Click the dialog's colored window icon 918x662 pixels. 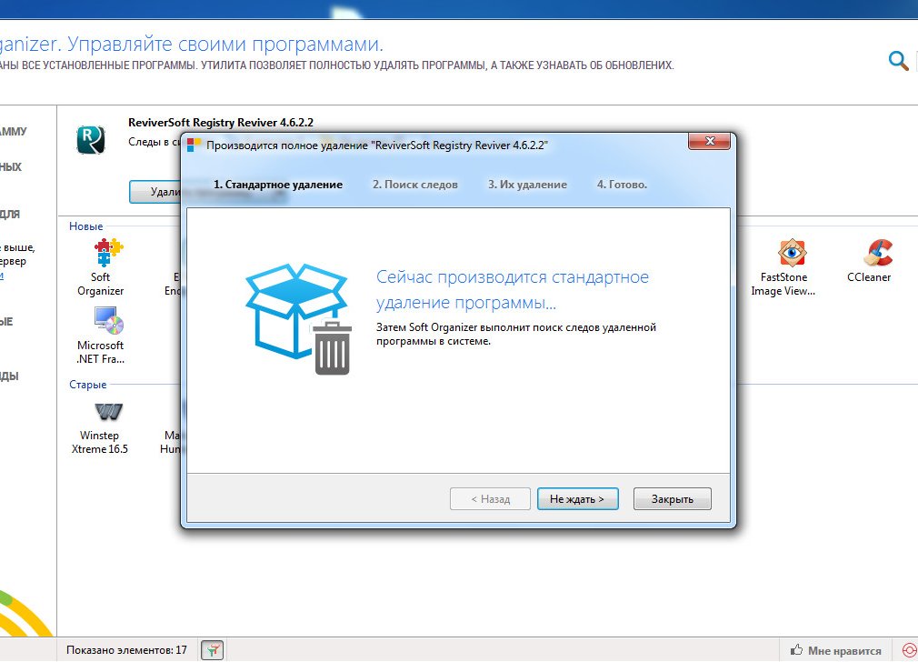pos(194,145)
